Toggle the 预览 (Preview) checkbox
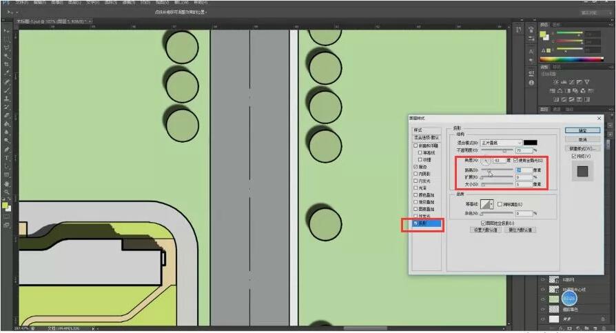The height and width of the screenshot is (333, 616). [x=575, y=156]
